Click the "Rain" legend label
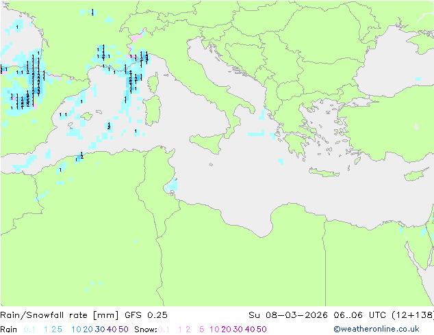Screen dimensions: 434x335 point(9,330)
